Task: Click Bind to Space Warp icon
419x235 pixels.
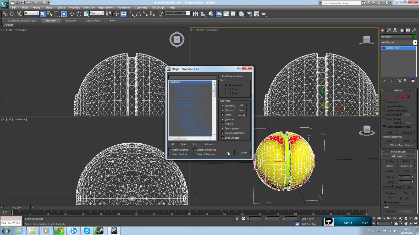Action: click(x=19, y=14)
